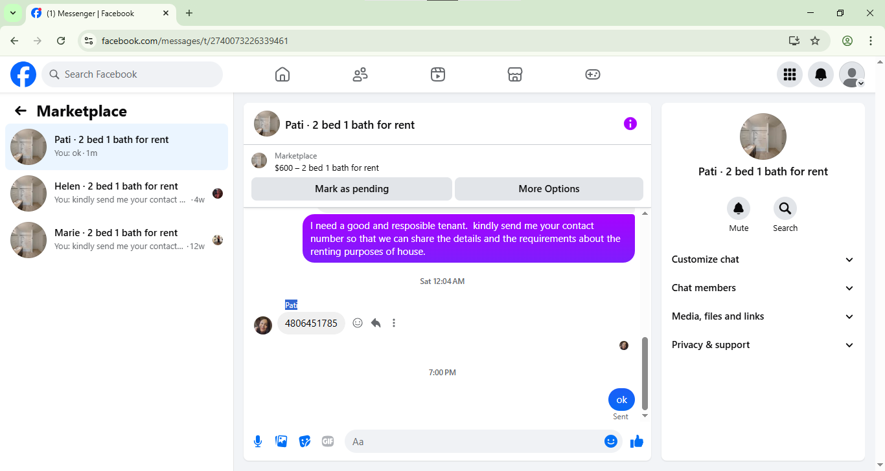The width and height of the screenshot is (885, 471).
Task: Click the chat scrollbar up arrow
Action: coord(645,213)
